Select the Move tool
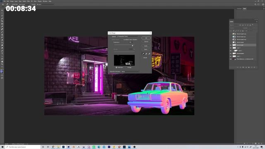 2,10
